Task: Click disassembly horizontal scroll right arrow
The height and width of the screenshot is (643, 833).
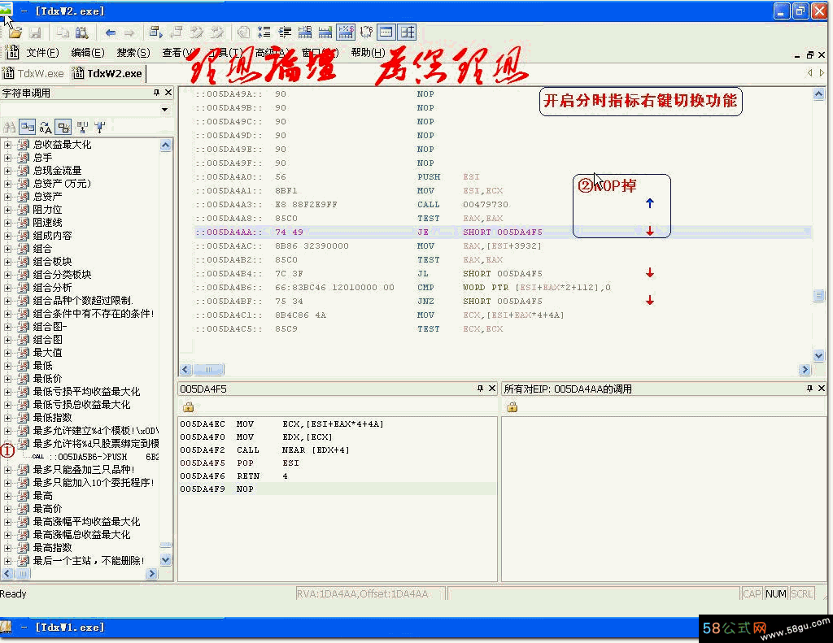Action: pos(805,370)
